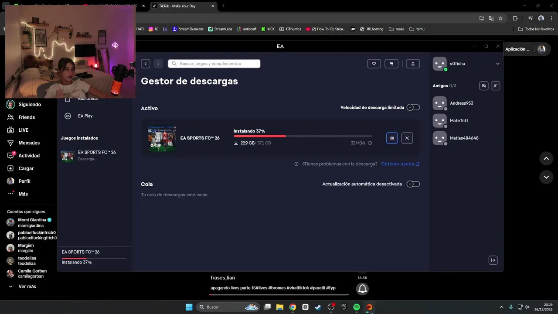Open the StreamElements bookmark
558x314 pixels.
coord(188,29)
